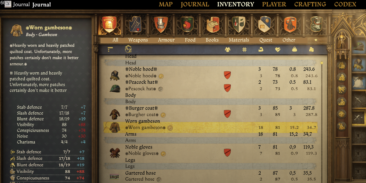Viewport: 366px width, 183px height.
Task: Select the Weapons category shield icon
Action: click(x=135, y=25)
